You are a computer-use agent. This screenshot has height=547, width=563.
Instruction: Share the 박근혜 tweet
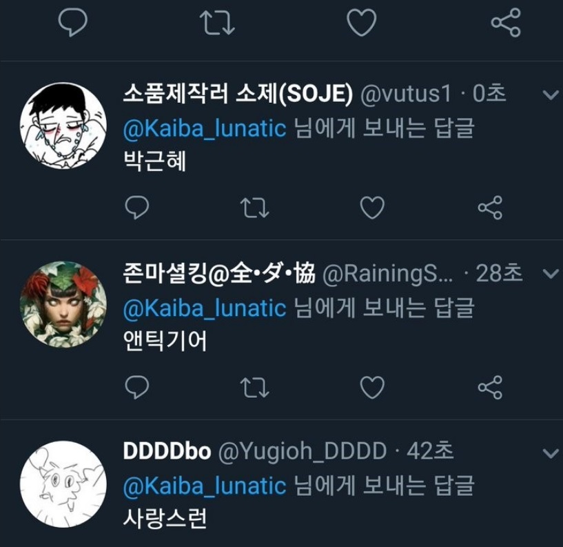point(490,208)
